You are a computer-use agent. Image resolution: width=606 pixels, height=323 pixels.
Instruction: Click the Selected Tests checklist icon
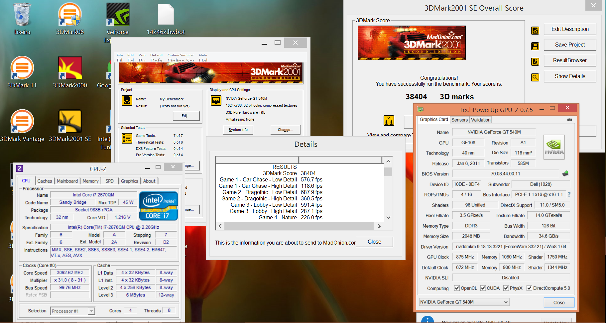127,138
